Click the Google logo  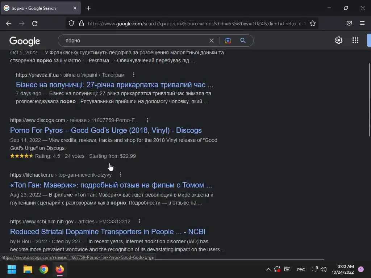pyautogui.click(x=25, y=41)
